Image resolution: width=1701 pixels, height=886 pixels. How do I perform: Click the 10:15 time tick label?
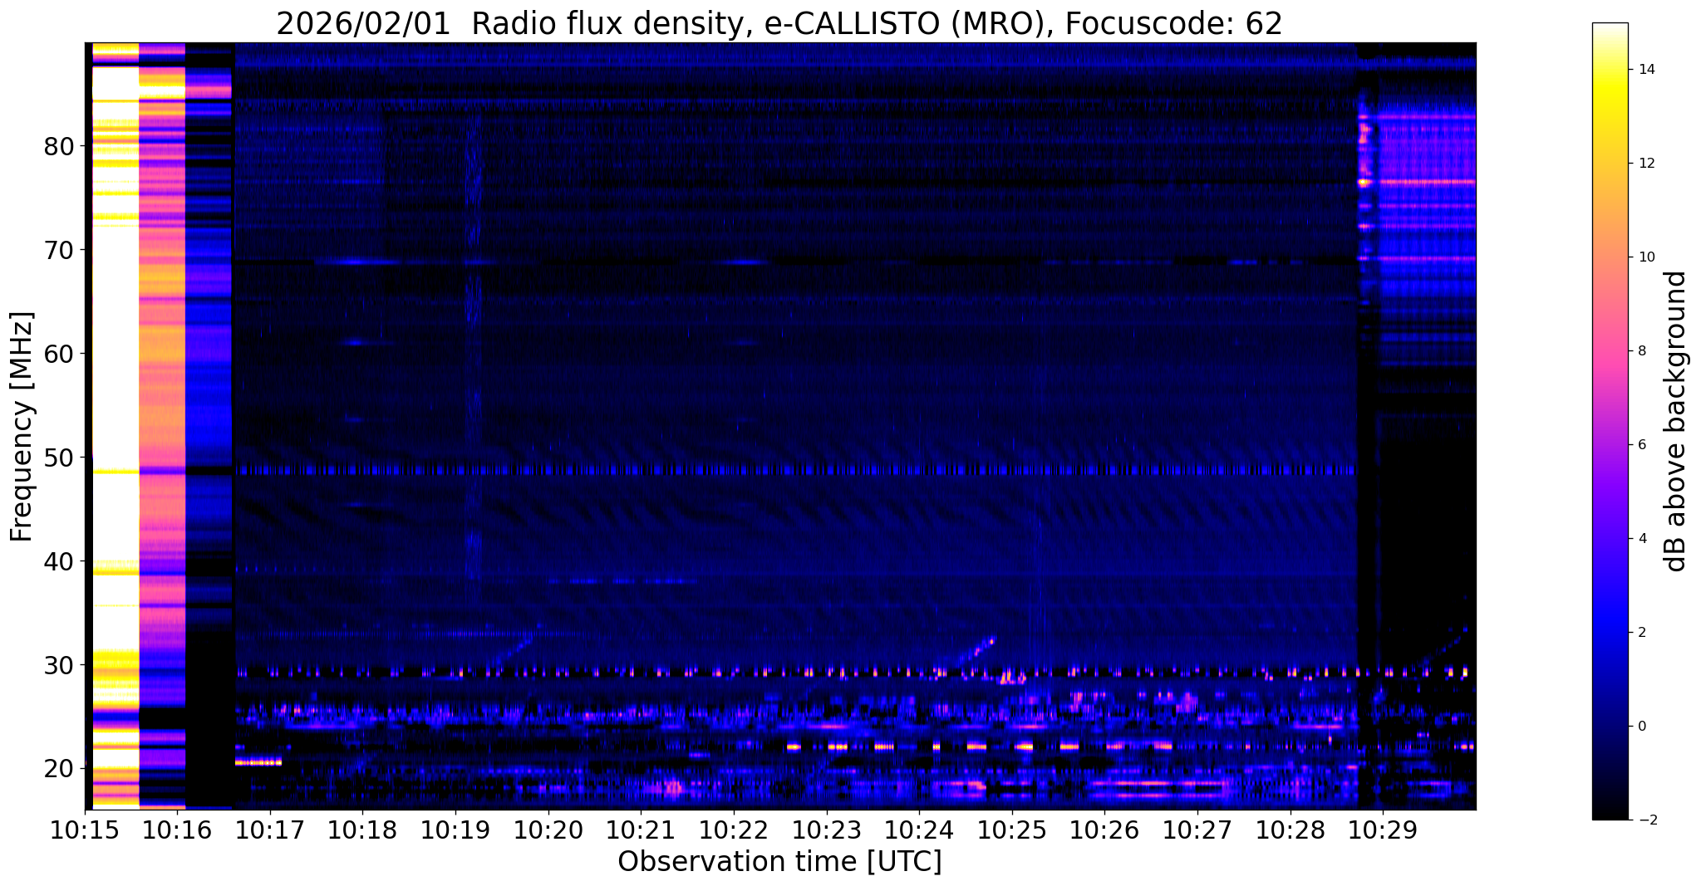point(85,830)
